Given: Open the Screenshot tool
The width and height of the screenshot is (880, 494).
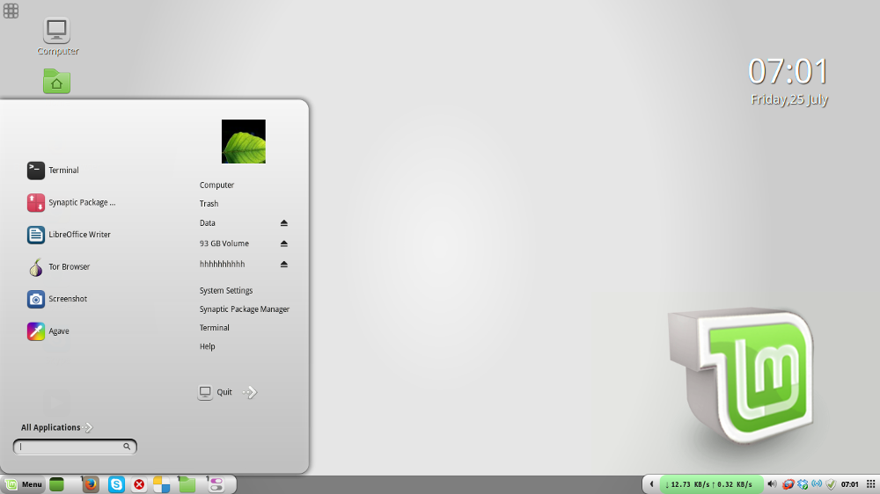Looking at the screenshot, I should (x=56, y=299).
